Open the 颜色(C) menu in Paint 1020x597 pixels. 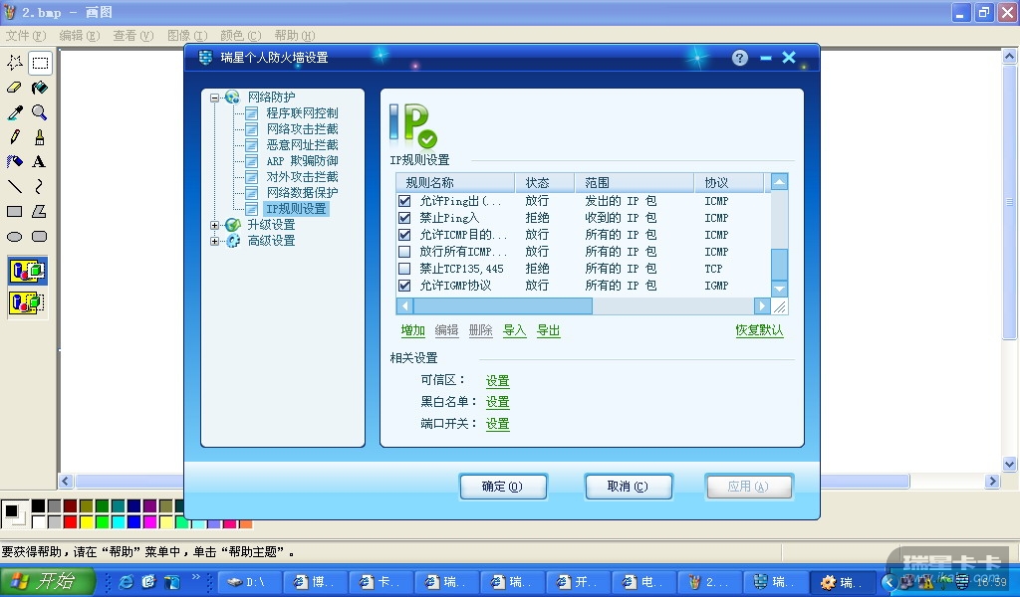coord(241,36)
